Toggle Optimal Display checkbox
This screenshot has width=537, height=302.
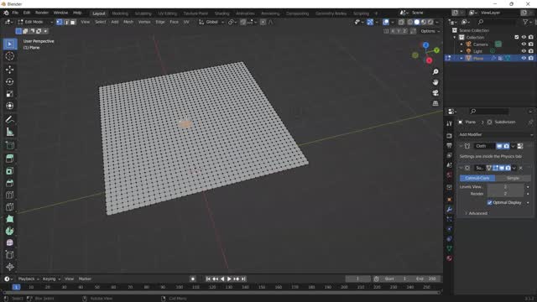(489, 203)
